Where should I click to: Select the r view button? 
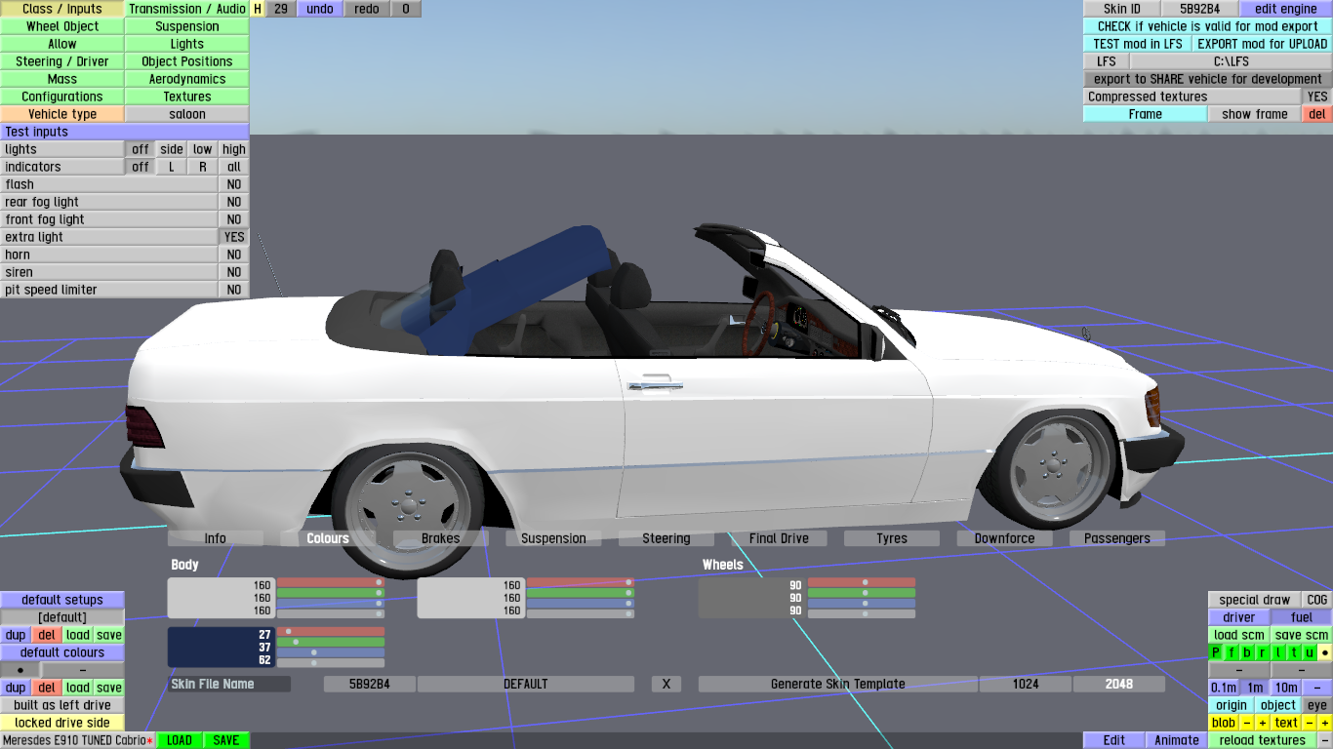pyautogui.click(x=1263, y=652)
